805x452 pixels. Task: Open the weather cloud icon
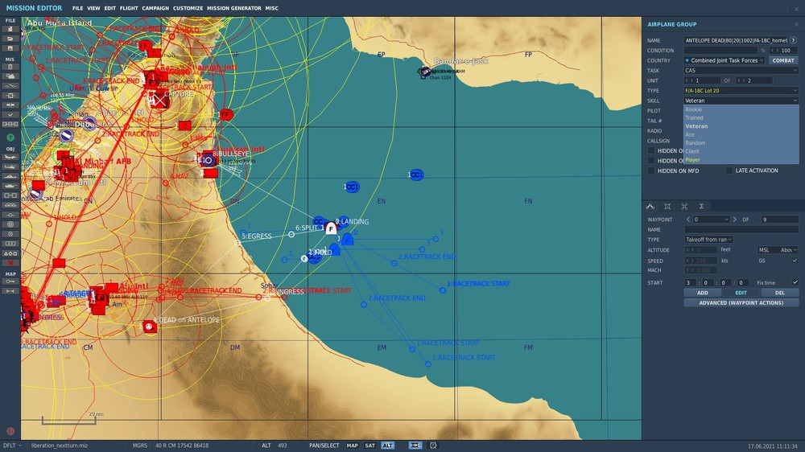[x=10, y=76]
